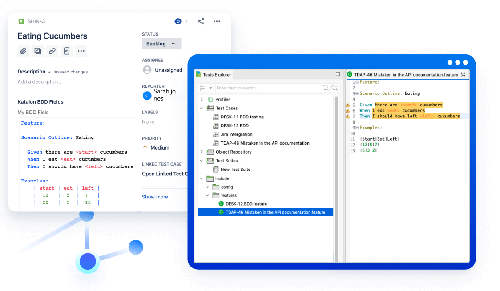Click the Medium priority arrow icon

145,148
